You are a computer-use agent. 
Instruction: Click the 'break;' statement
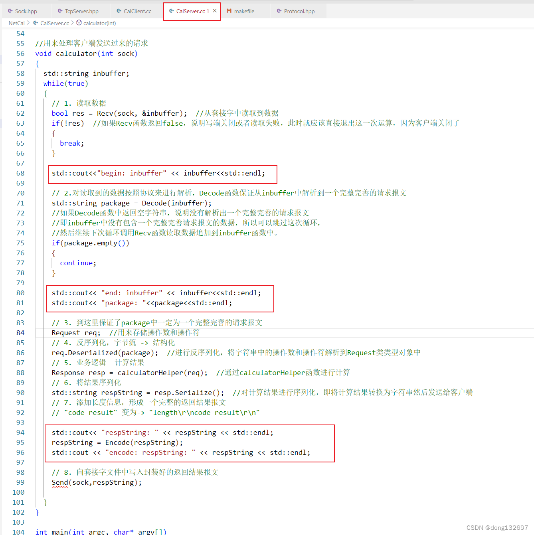pyautogui.click(x=72, y=143)
